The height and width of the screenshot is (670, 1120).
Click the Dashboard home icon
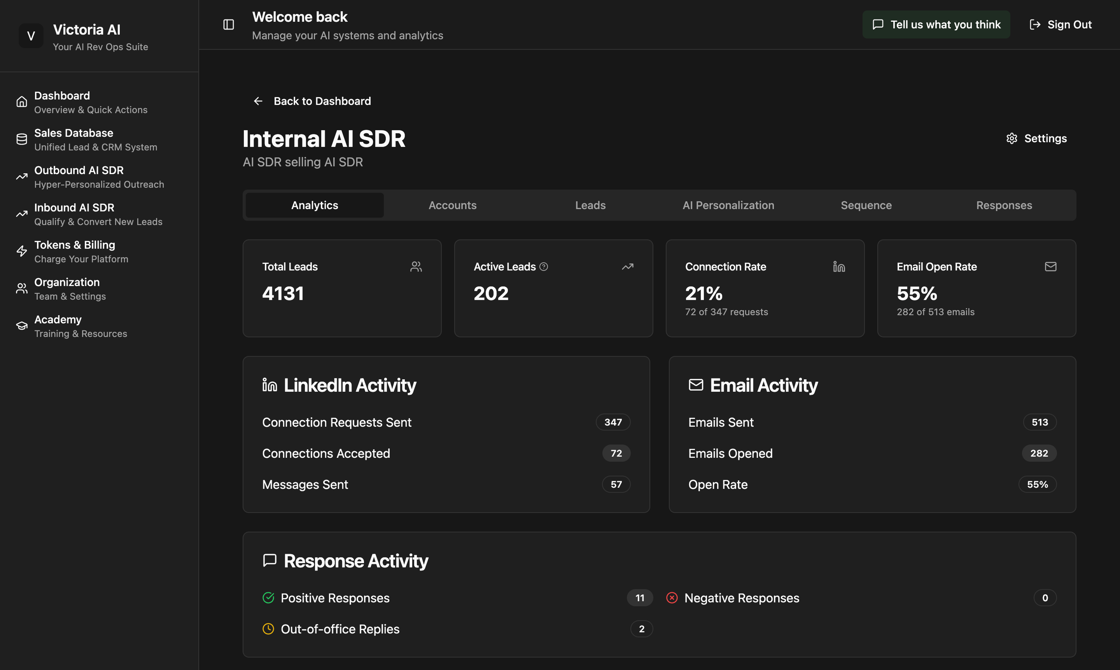tap(22, 102)
